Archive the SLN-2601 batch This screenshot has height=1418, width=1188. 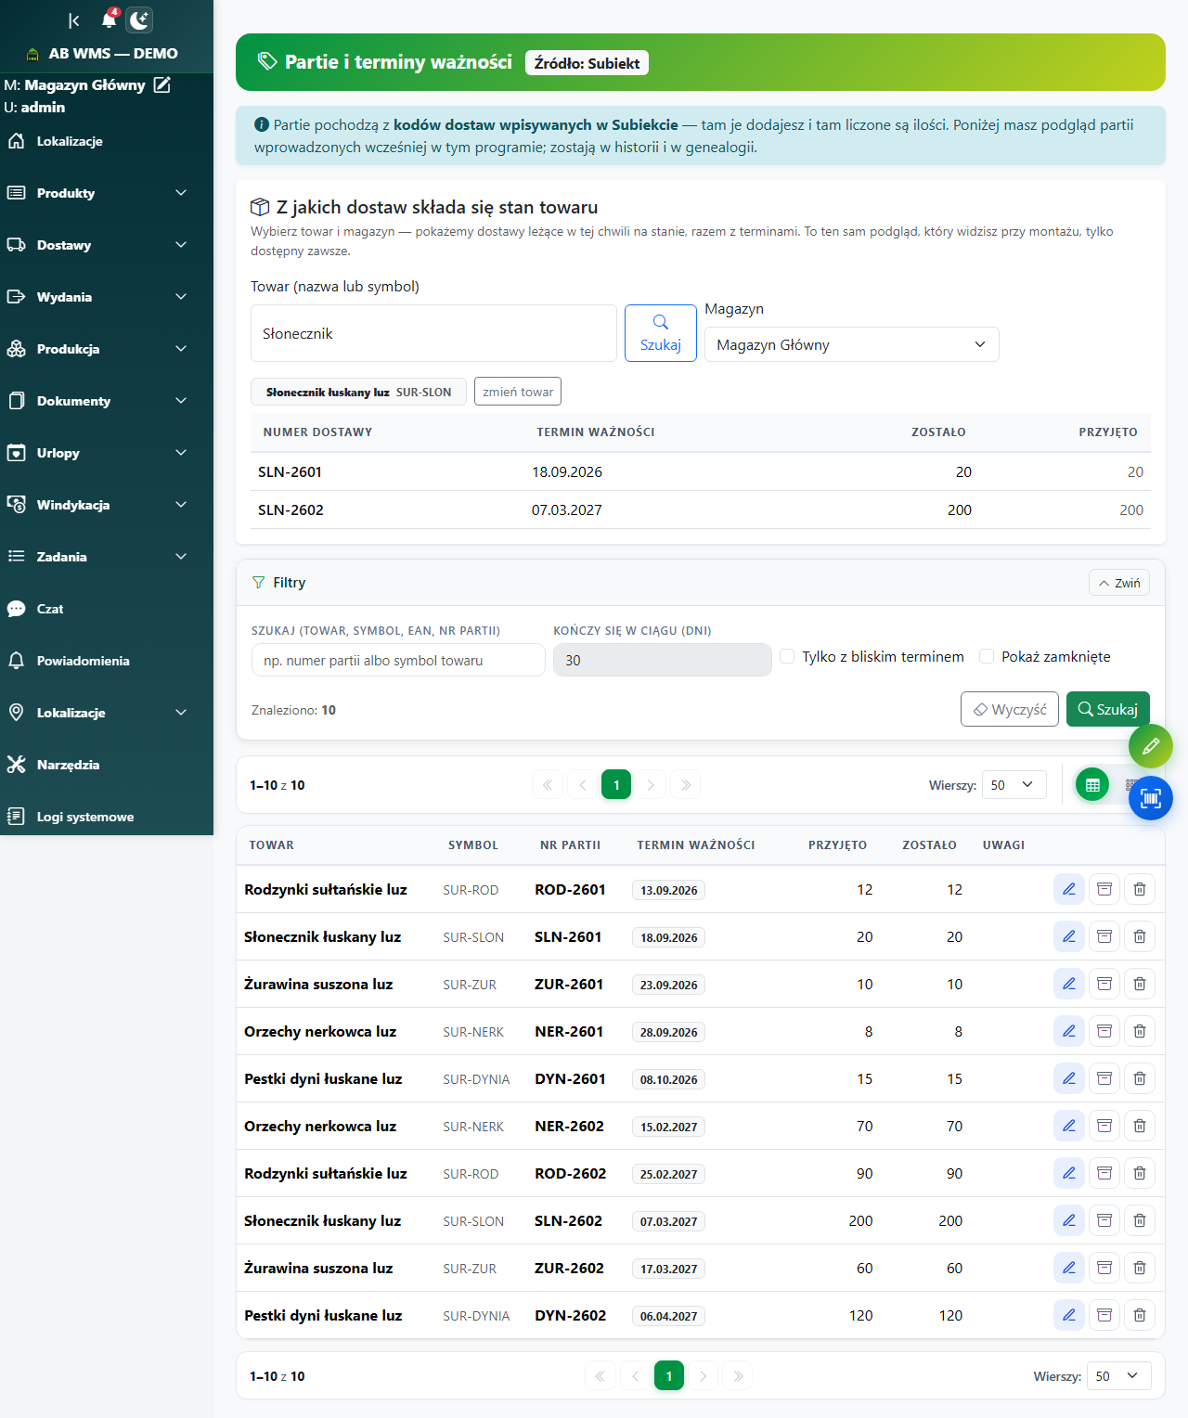(1104, 936)
